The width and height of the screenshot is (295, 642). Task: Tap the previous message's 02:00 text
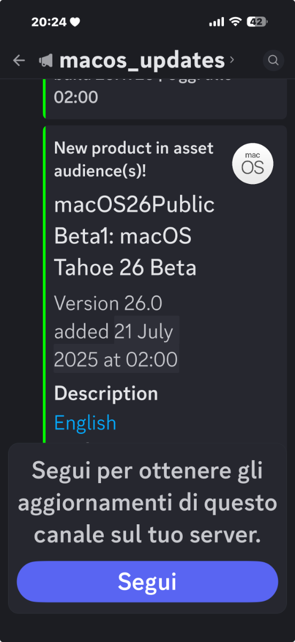76,97
